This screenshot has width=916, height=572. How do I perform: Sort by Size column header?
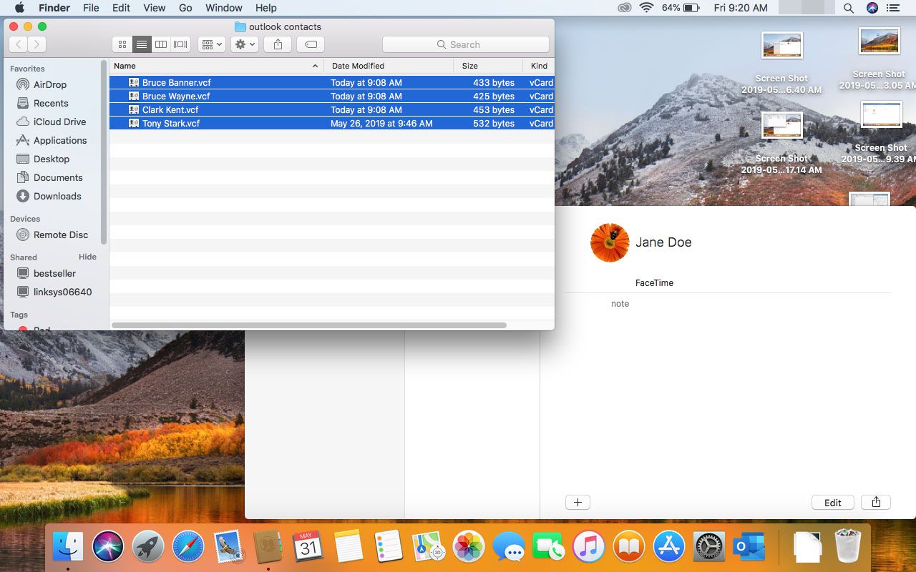(488, 66)
